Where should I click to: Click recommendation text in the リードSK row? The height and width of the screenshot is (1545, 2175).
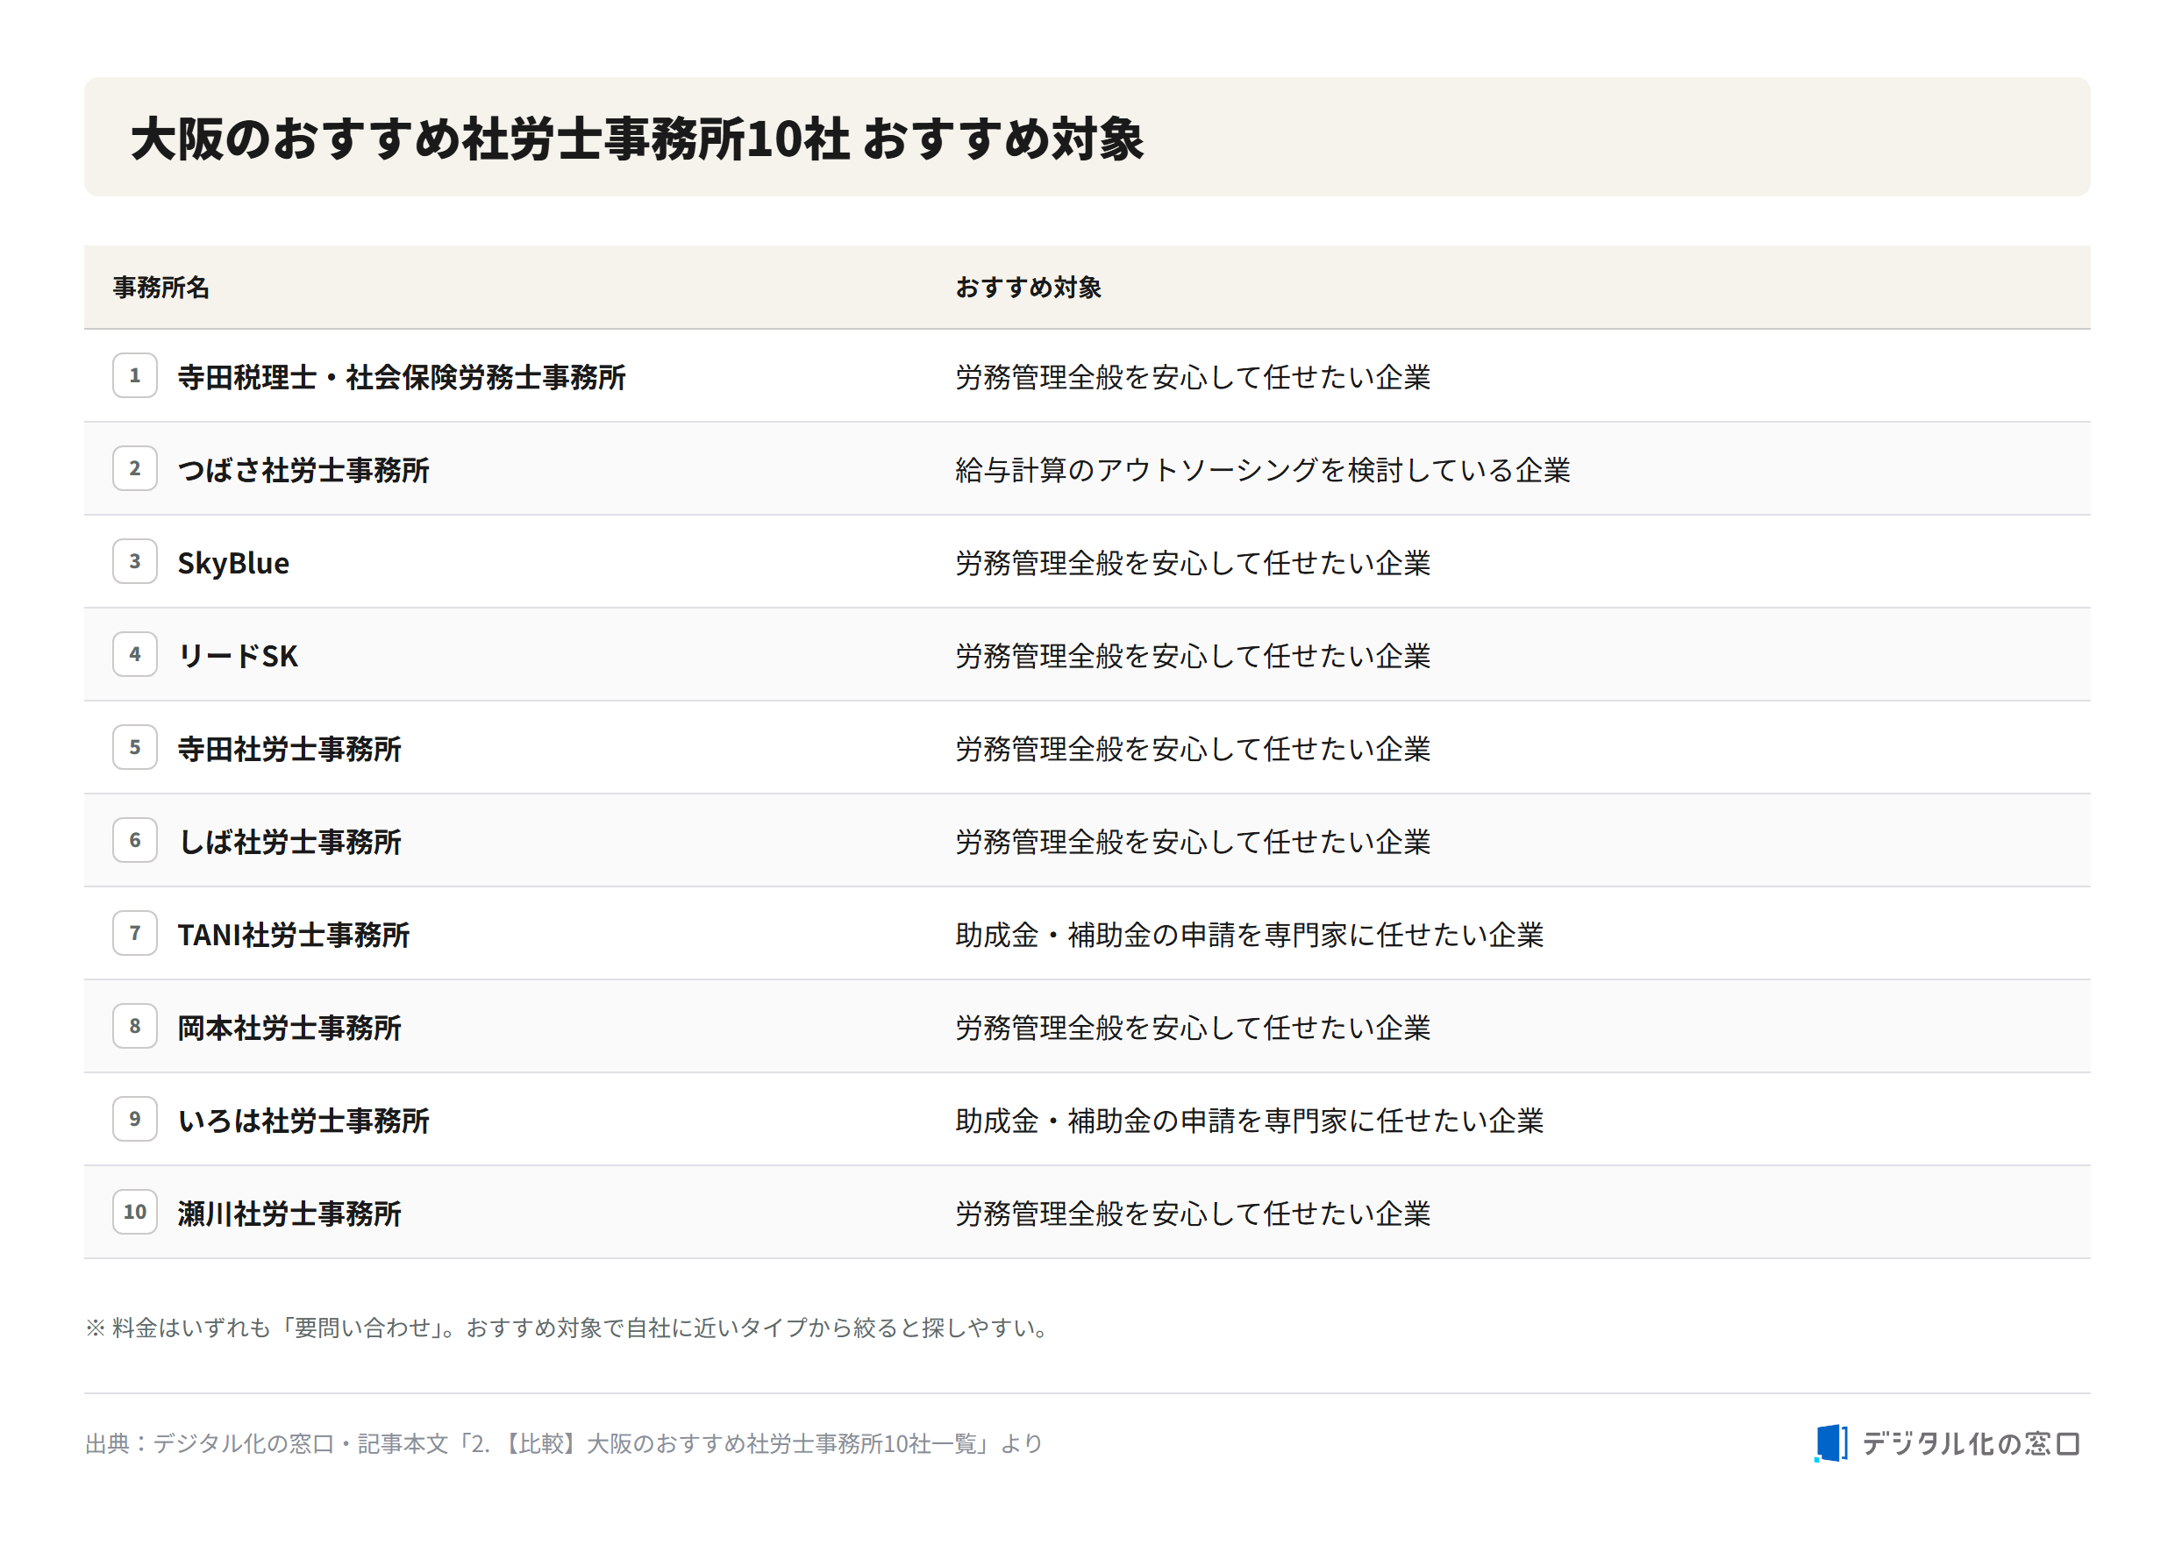[x=1193, y=657]
